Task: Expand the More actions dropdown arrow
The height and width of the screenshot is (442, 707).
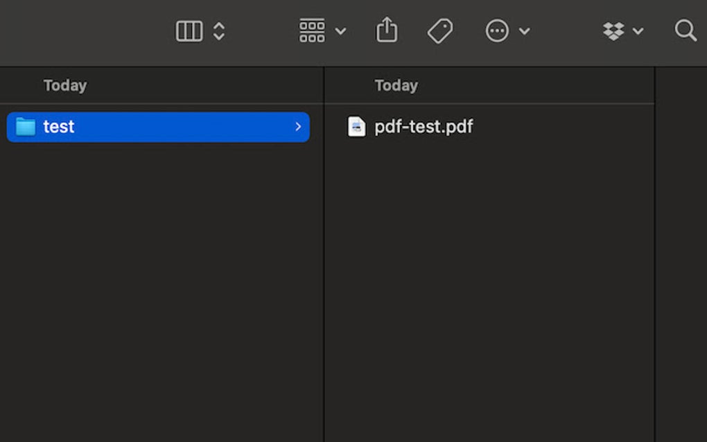Action: pyautogui.click(x=525, y=32)
